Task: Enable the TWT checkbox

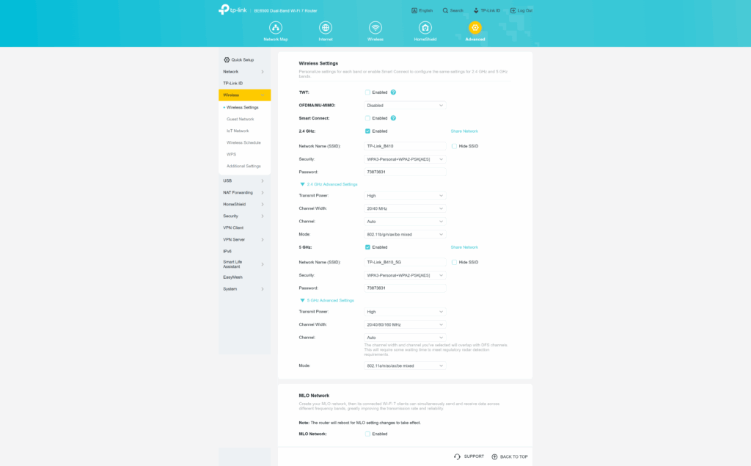Action: [x=367, y=92]
